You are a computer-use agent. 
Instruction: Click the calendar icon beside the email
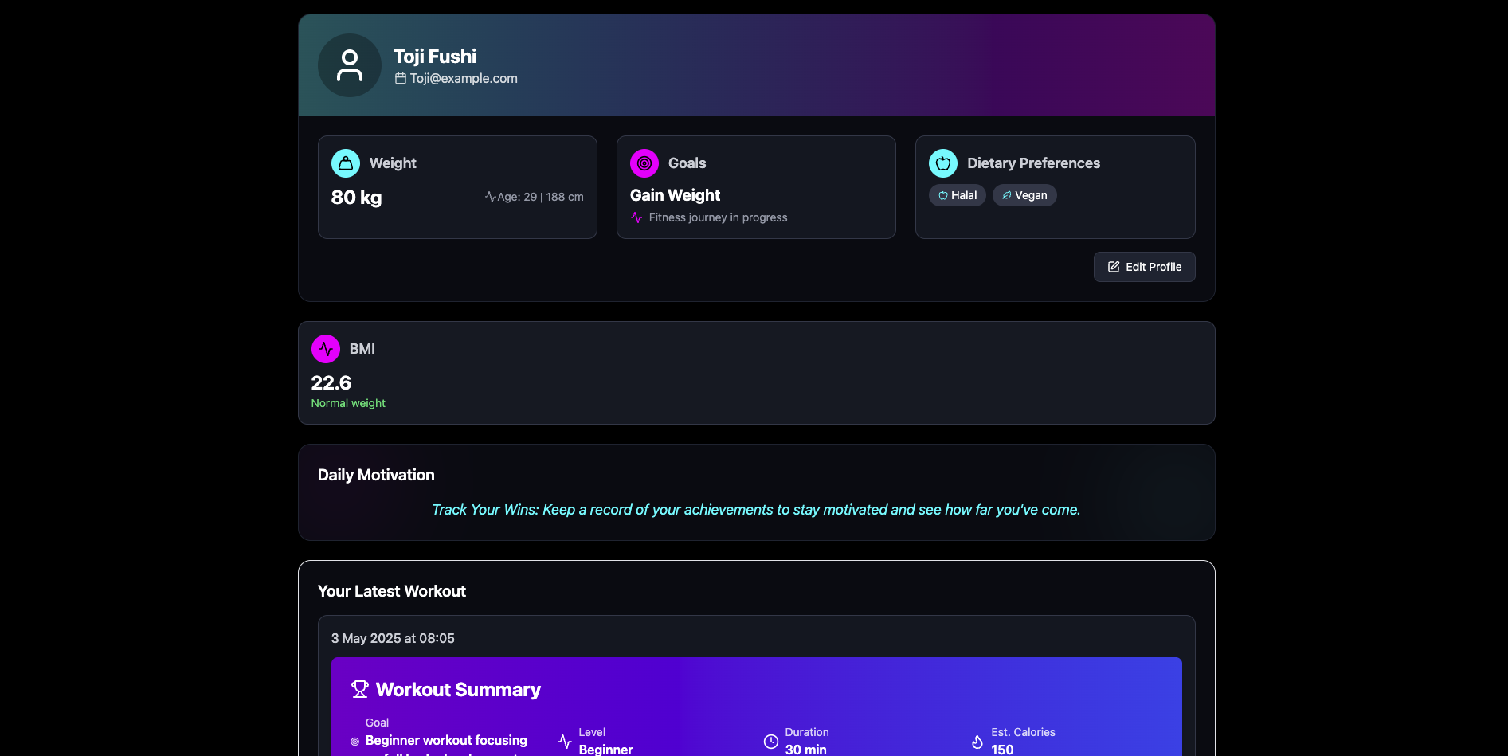[x=401, y=78]
